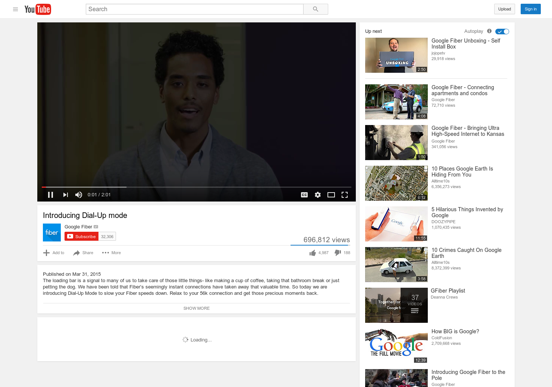Open Bringing Ultra High-Speed Internet to Kansas
The height and width of the screenshot is (387, 552).
pyautogui.click(x=468, y=131)
